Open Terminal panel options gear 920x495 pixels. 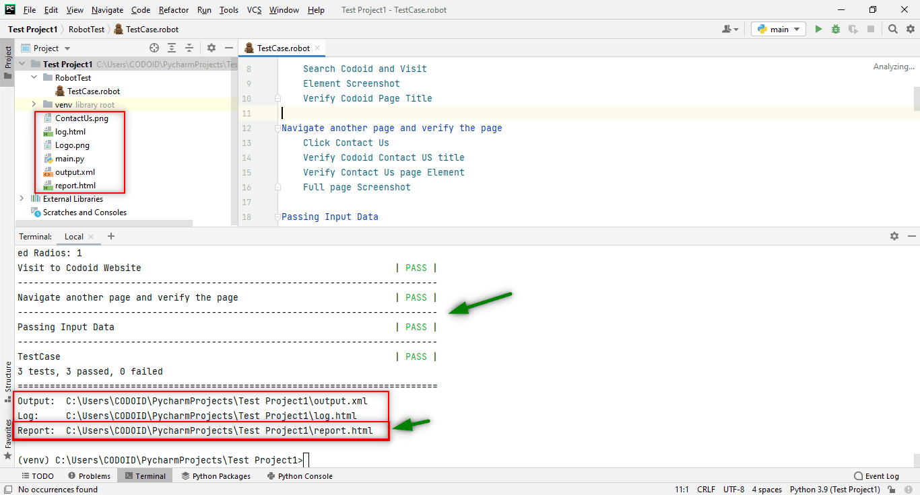[x=894, y=236]
